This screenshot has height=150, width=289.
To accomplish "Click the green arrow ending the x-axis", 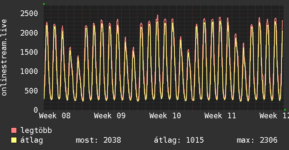I will coord(285,110).
